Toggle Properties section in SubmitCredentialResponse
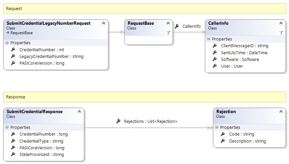This screenshot has width=289, height=164. pyautogui.click(x=7, y=128)
